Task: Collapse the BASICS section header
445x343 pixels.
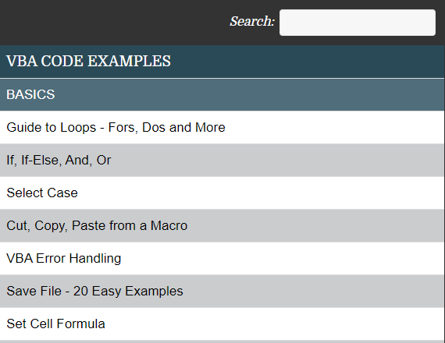Action: 222,94
